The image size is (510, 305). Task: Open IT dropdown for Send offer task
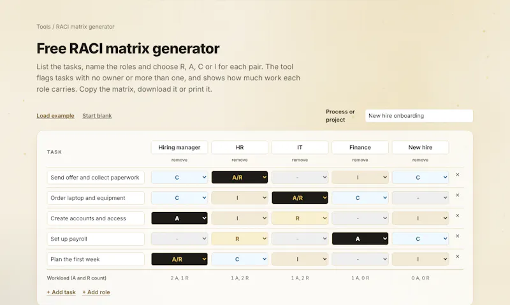pos(300,178)
